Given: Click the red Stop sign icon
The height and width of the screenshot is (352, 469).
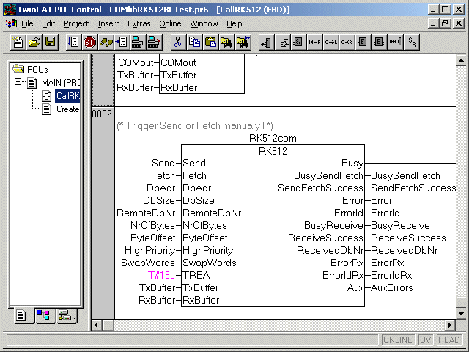Looking at the screenshot, I should coord(89,43).
